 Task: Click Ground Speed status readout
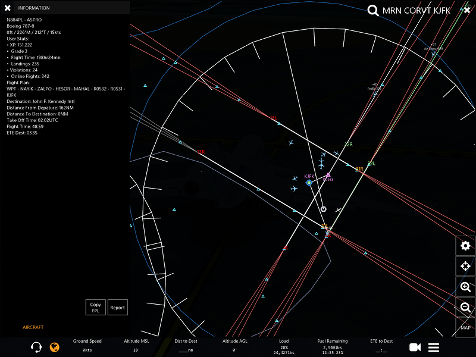(x=87, y=345)
